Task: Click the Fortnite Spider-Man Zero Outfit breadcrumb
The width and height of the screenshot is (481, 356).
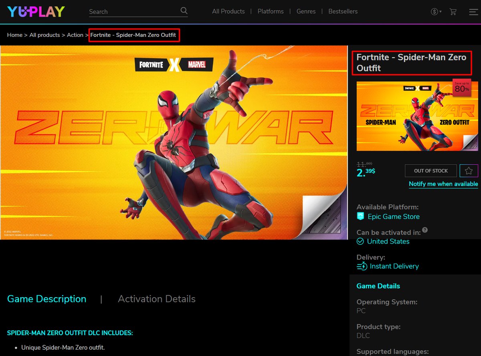Action: [133, 35]
